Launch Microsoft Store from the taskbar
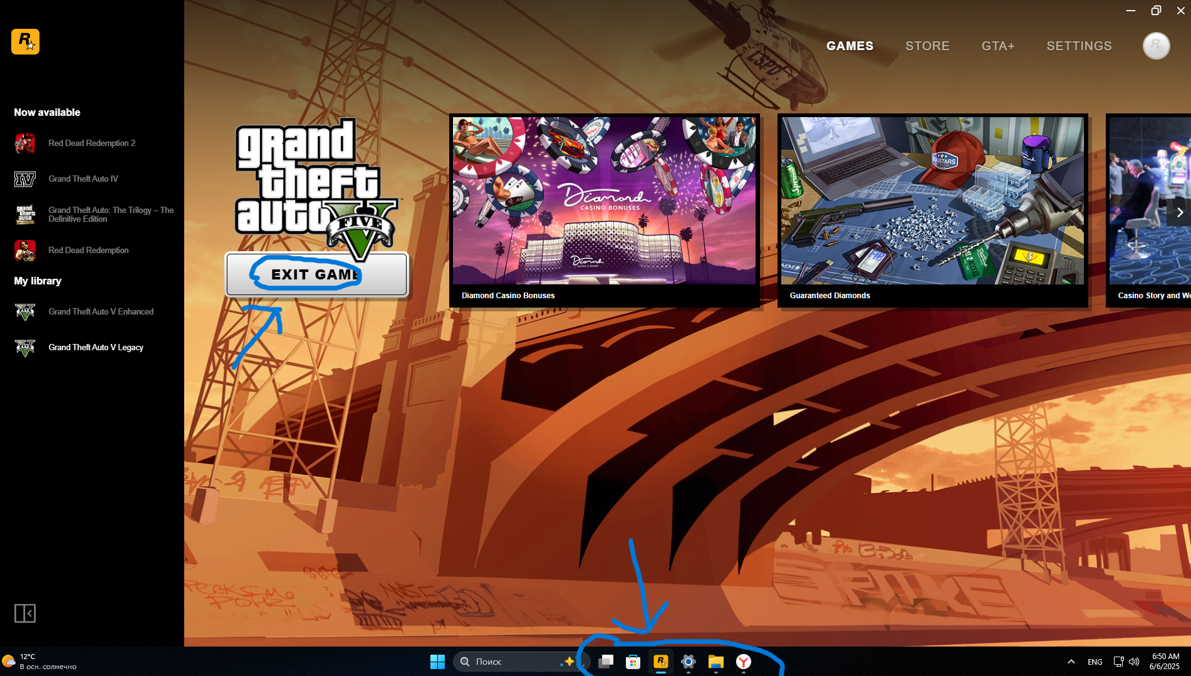This screenshot has height=676, width=1191. coord(633,662)
